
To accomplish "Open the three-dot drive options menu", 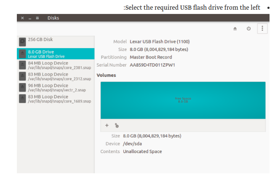I will pos(262,28).
